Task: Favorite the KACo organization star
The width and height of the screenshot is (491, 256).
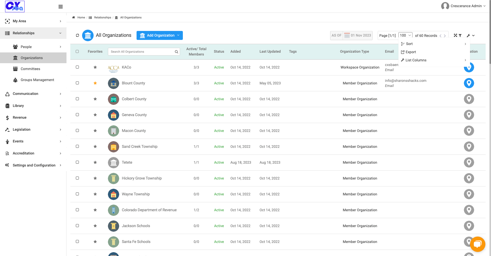Action: tap(95, 67)
